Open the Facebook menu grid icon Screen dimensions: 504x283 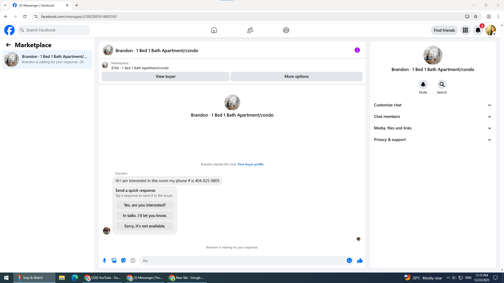coord(465,30)
